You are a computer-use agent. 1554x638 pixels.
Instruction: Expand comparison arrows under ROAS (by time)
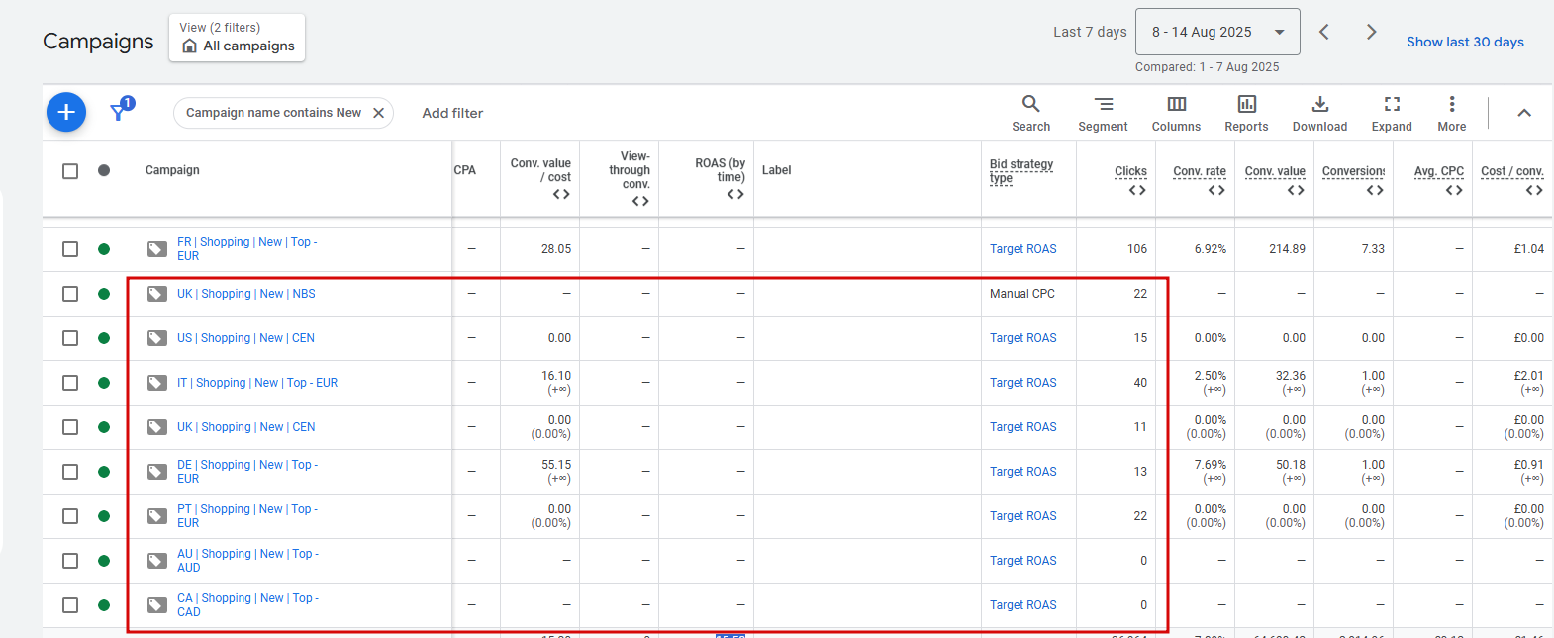[735, 194]
